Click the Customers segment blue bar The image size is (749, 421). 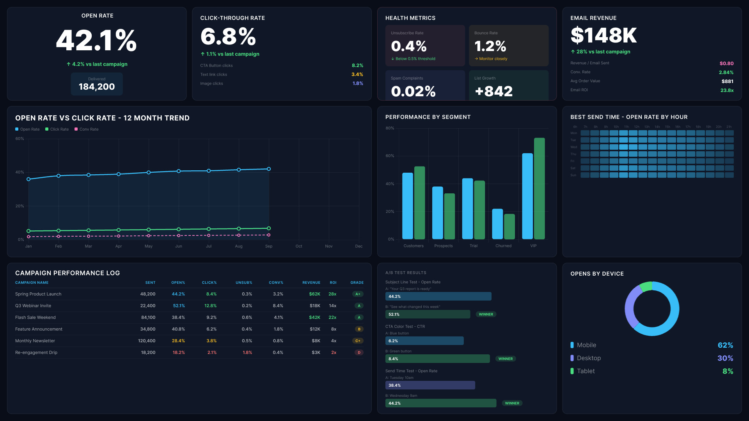click(x=408, y=206)
